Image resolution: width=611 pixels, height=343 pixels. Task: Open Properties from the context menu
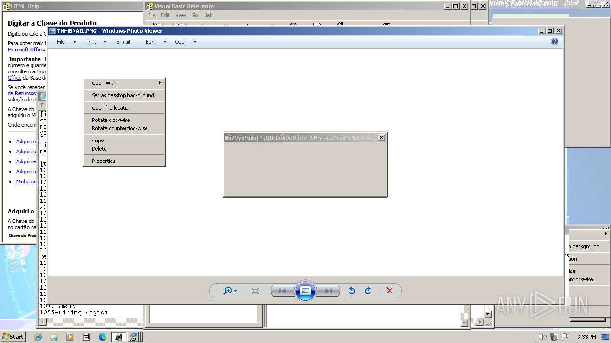coord(124,161)
